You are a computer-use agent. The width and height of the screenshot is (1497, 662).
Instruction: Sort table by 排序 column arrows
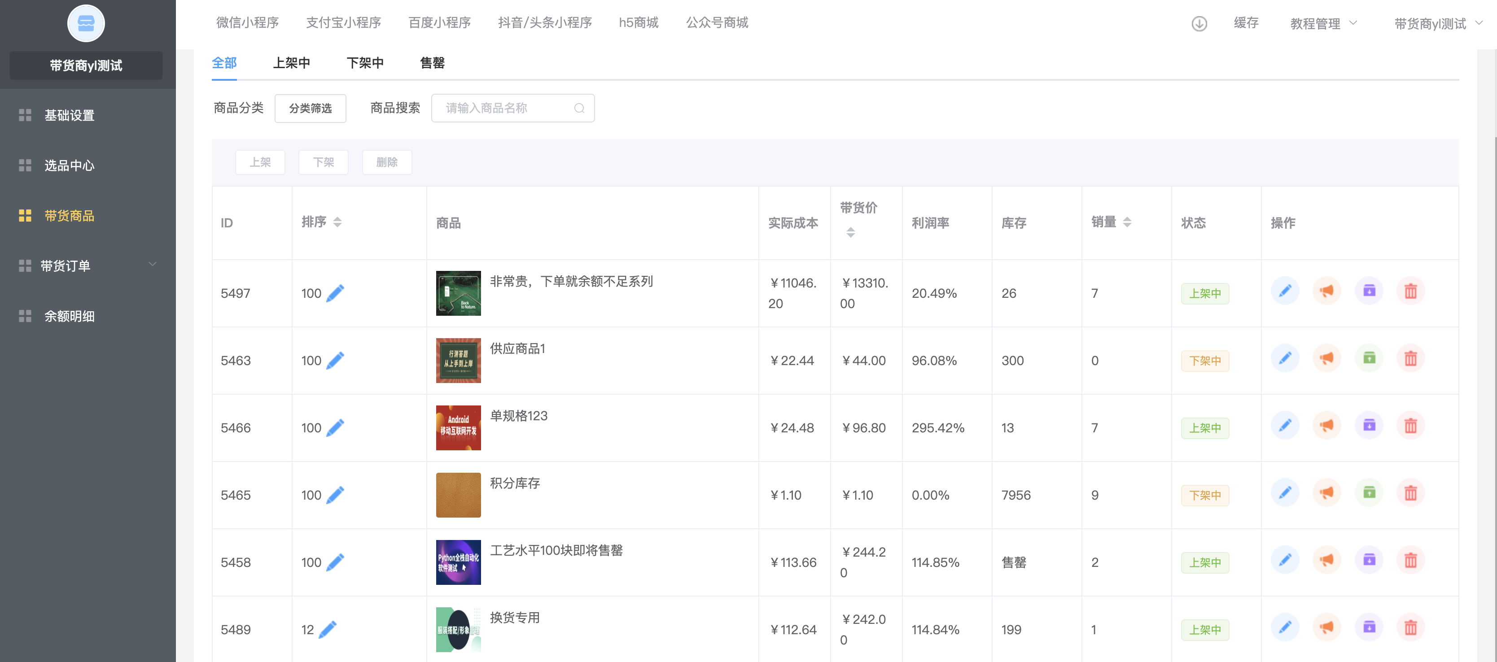(x=337, y=222)
